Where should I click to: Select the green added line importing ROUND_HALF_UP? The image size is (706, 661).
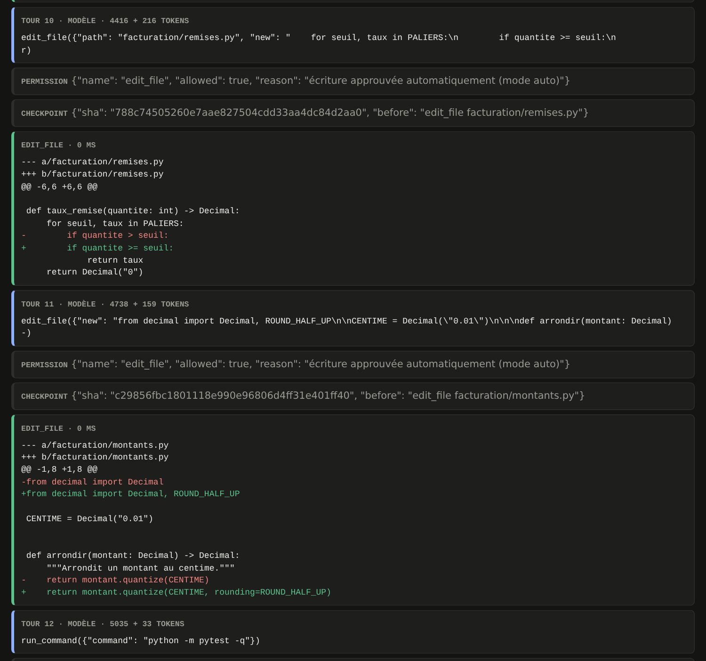[x=130, y=494]
